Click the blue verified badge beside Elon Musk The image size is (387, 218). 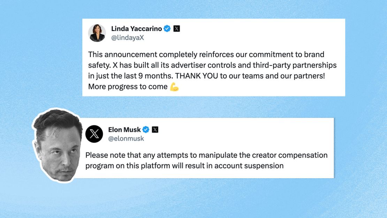point(146,130)
